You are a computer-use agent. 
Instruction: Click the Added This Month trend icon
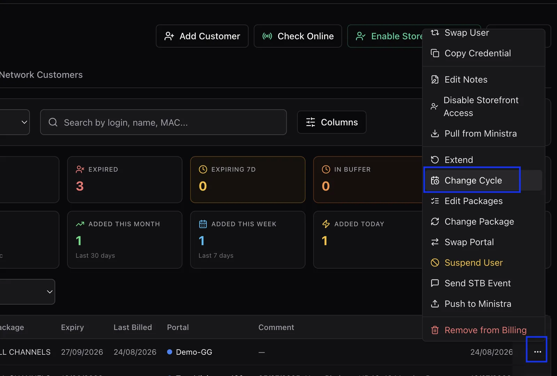pyautogui.click(x=80, y=224)
